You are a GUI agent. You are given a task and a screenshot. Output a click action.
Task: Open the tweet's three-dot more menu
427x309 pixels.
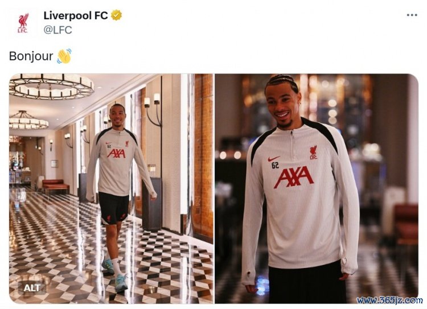pos(412,15)
